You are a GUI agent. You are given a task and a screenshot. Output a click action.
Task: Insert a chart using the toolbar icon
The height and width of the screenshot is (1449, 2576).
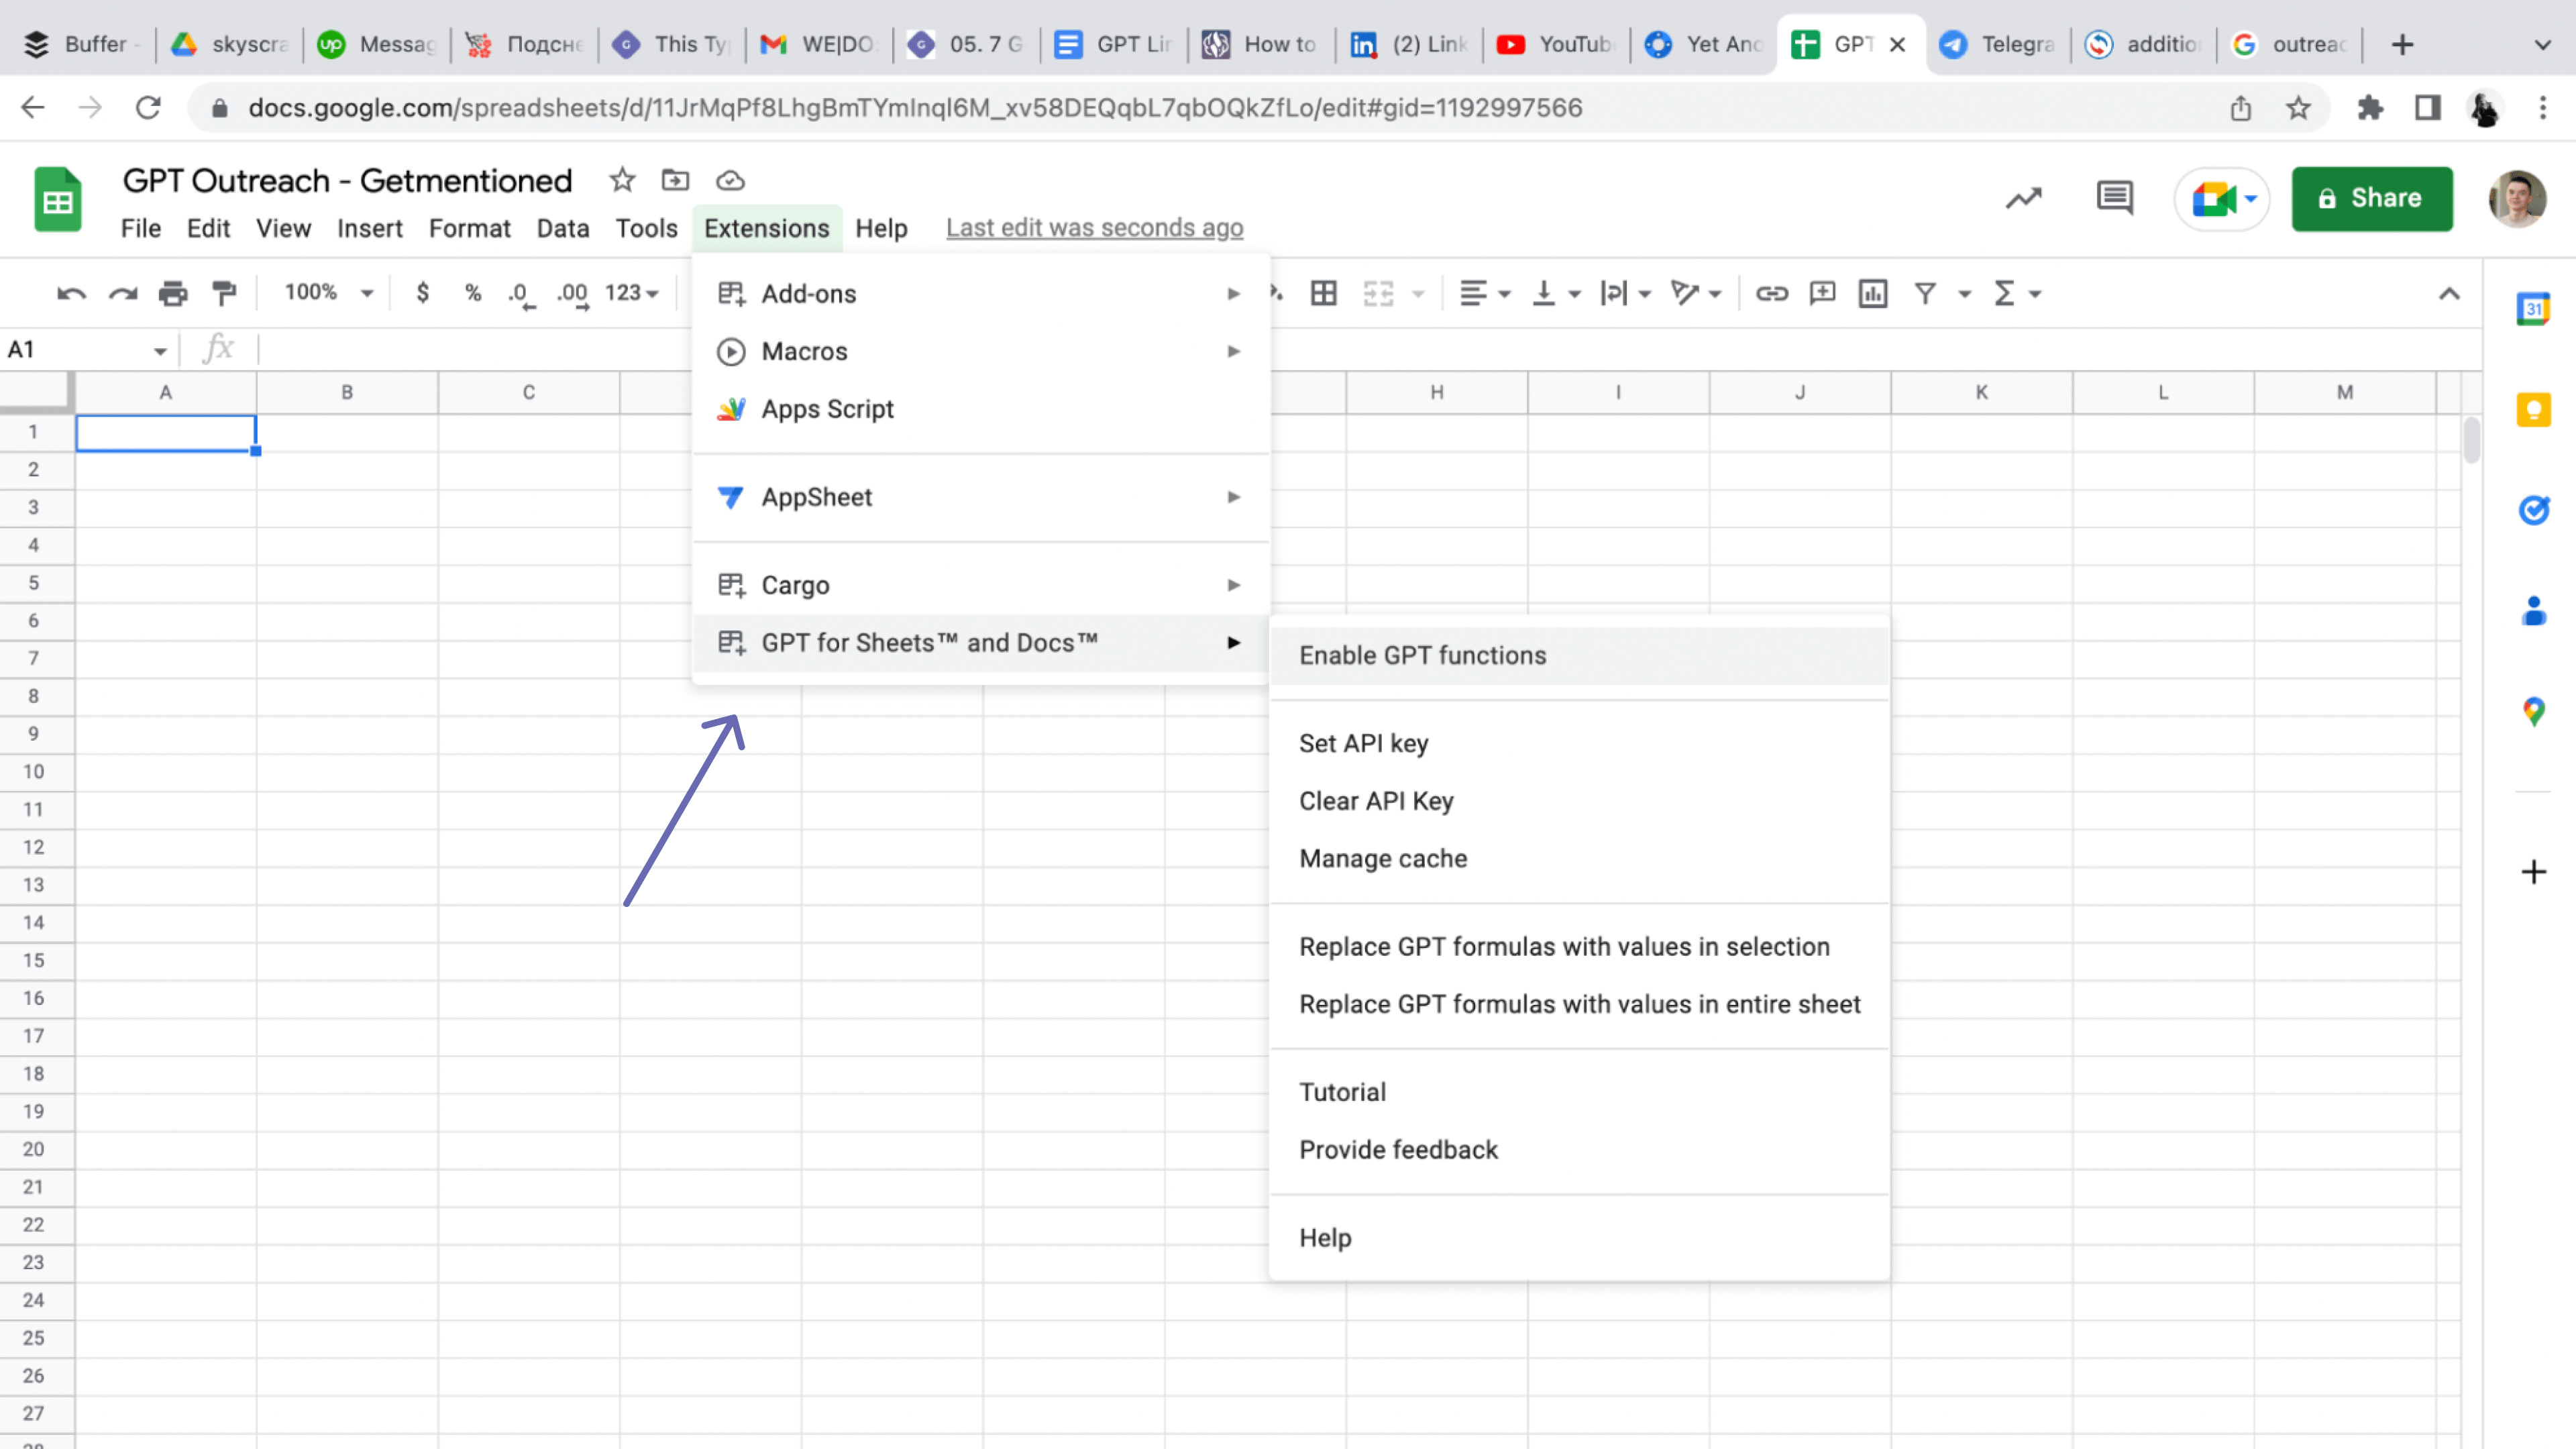pos(1873,293)
